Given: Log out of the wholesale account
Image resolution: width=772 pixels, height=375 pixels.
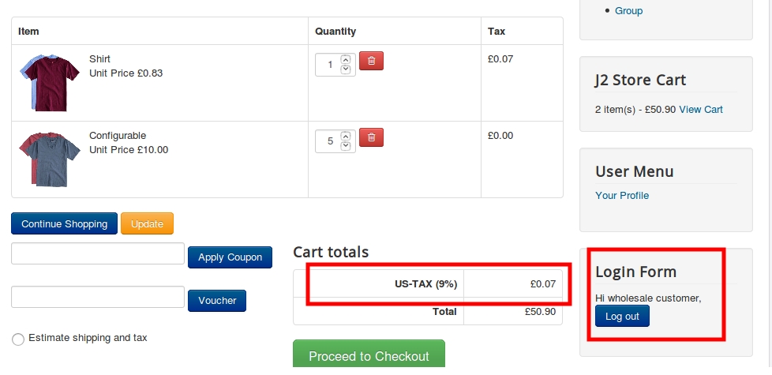Looking at the screenshot, I should [x=622, y=316].
